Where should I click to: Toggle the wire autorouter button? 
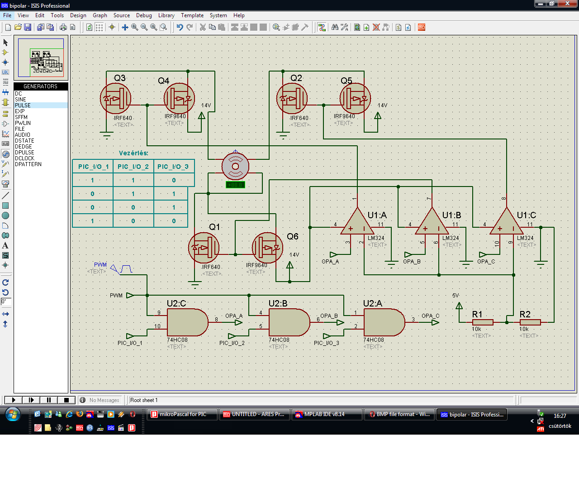pos(322,27)
